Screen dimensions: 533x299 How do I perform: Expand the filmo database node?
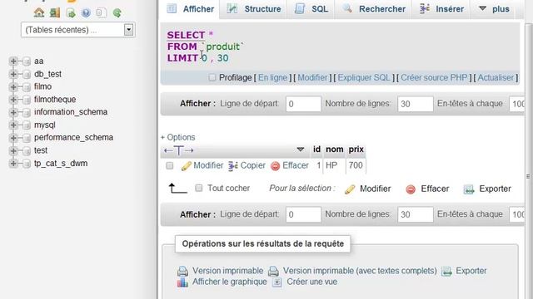pos(13,86)
